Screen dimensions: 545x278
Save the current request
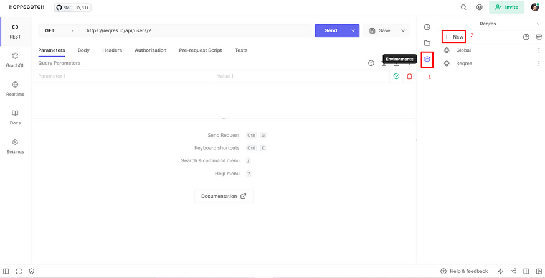point(380,30)
